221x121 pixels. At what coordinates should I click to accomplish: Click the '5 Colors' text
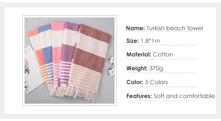pos(156,82)
